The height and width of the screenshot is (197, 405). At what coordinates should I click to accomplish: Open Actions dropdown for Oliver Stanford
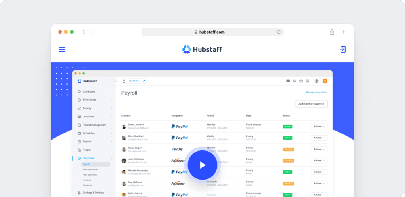click(x=319, y=138)
